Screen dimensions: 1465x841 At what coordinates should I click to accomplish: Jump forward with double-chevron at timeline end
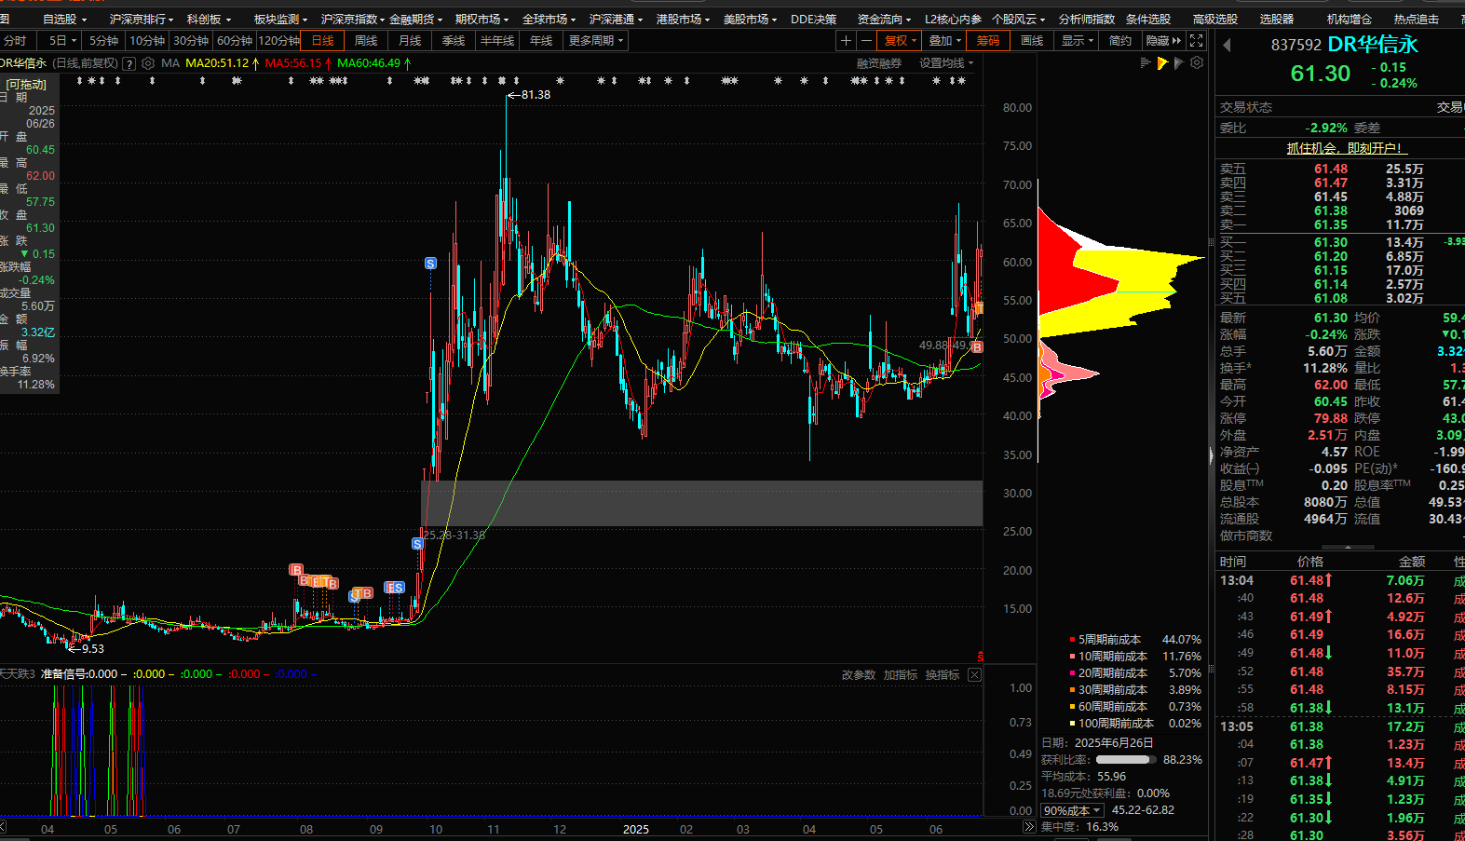point(1029,827)
